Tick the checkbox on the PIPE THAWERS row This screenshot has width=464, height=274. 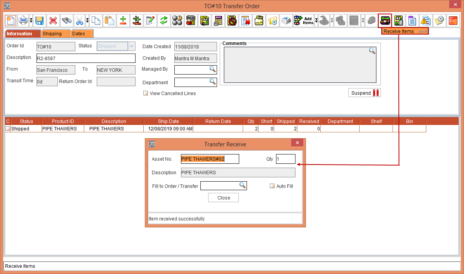pos(8,129)
